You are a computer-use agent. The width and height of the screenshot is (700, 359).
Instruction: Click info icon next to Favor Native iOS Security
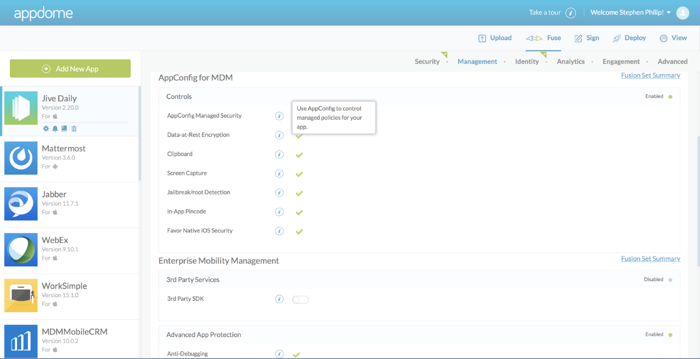(279, 231)
